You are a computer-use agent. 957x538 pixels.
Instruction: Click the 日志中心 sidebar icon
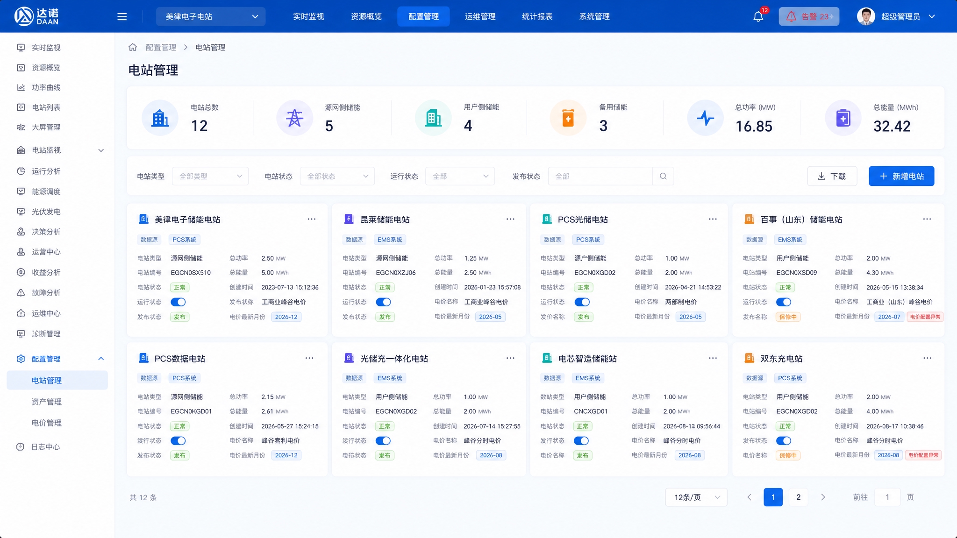point(20,447)
